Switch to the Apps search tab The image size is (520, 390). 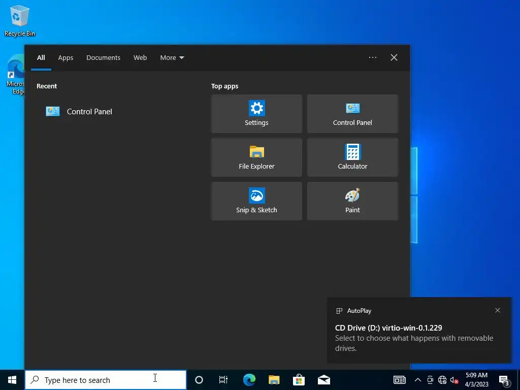coord(66,58)
